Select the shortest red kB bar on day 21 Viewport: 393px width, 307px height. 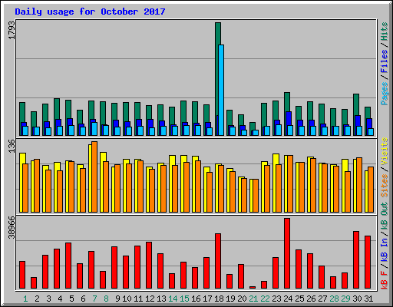(253, 287)
